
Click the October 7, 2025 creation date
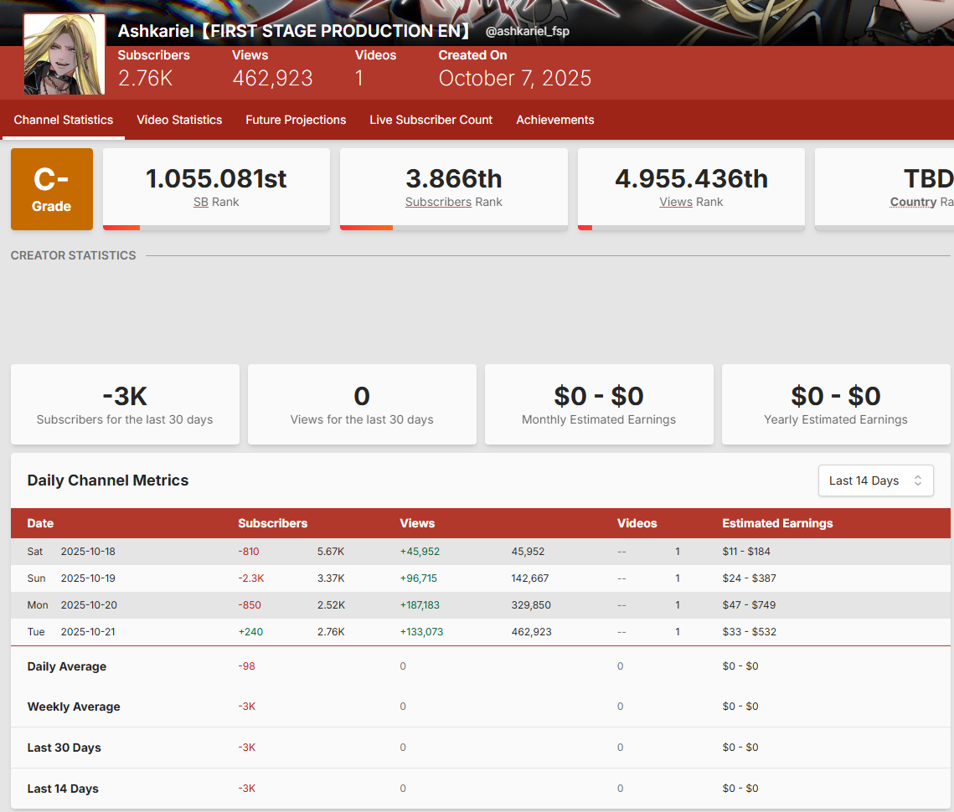515,79
